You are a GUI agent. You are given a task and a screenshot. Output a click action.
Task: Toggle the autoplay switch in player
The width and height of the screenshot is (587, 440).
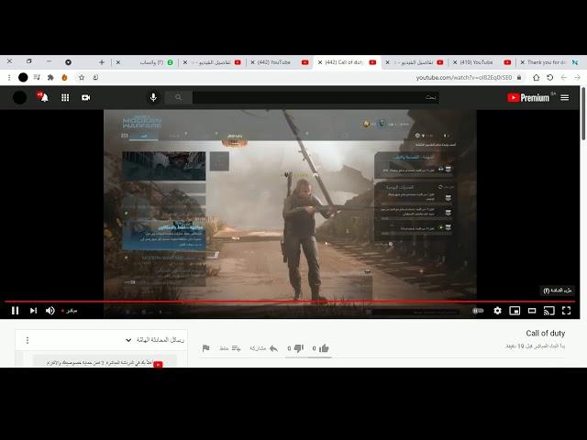478,311
